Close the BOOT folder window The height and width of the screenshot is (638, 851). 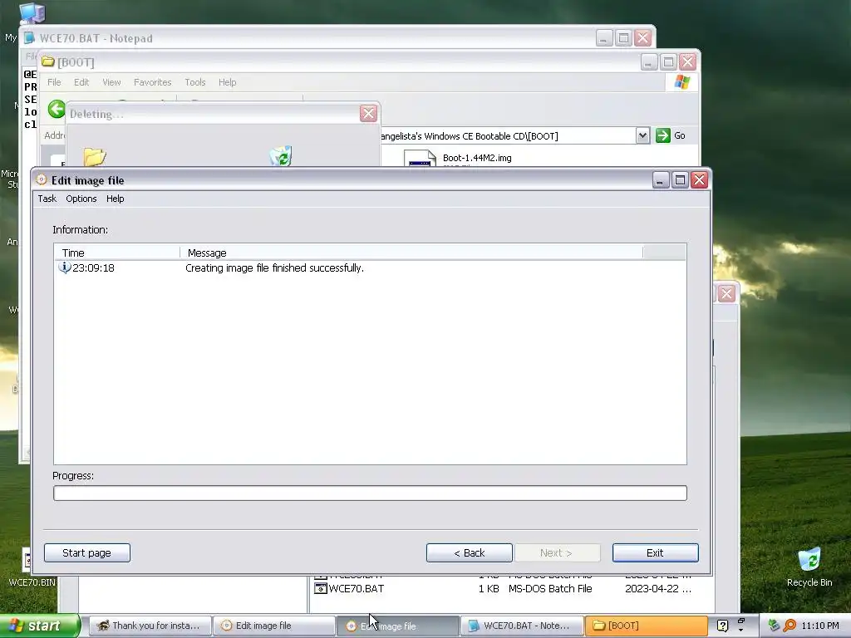coord(687,61)
